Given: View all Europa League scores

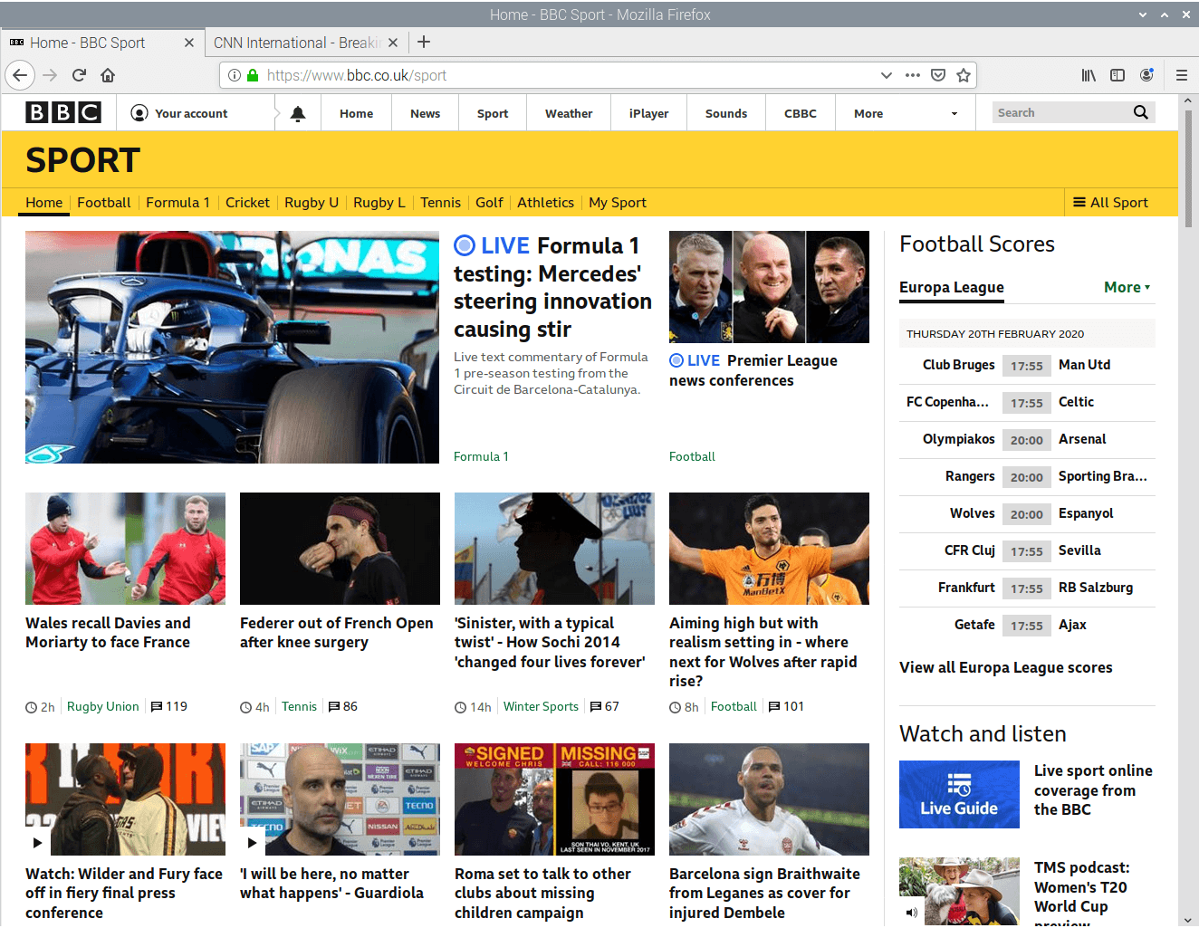Looking at the screenshot, I should click(x=1006, y=667).
